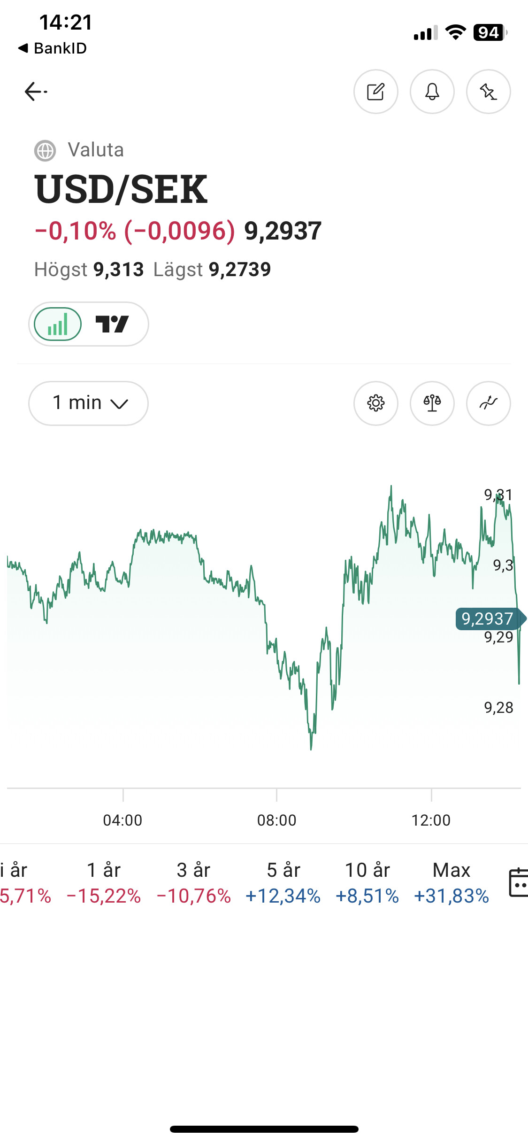Switch to simple bar chart mode
528x1144 pixels.
click(58, 324)
